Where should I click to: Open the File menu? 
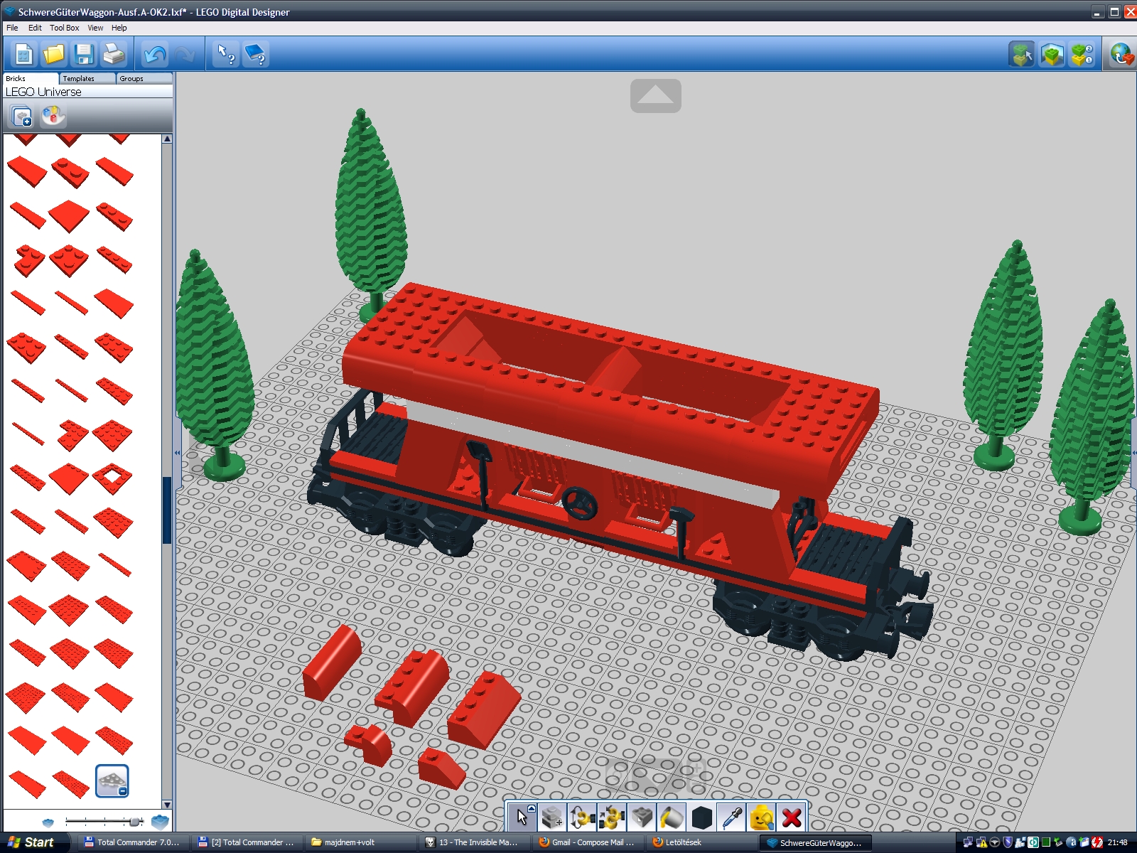tap(12, 28)
